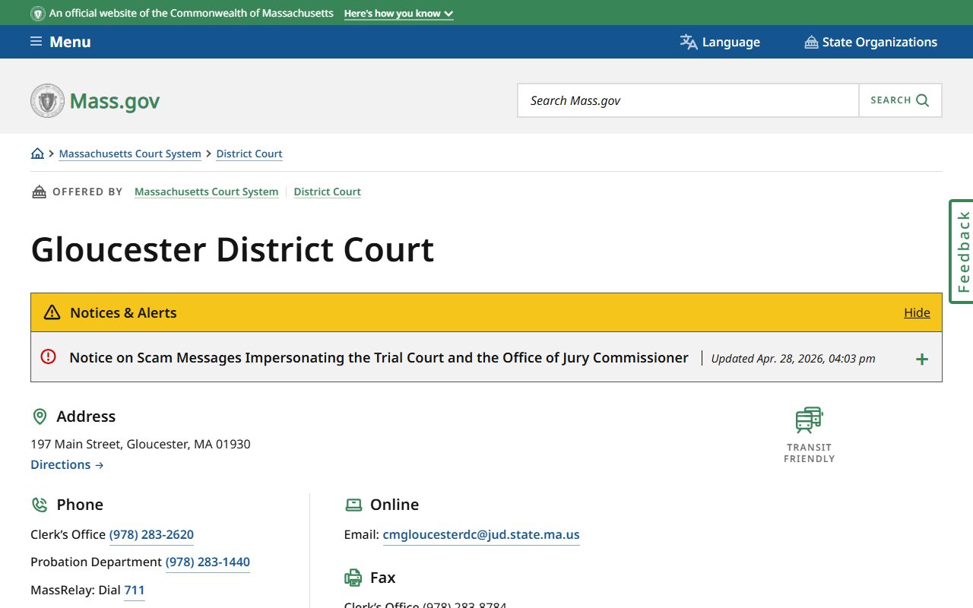Focus the Search Mass.gov input field
The image size is (973, 608).
(x=688, y=100)
